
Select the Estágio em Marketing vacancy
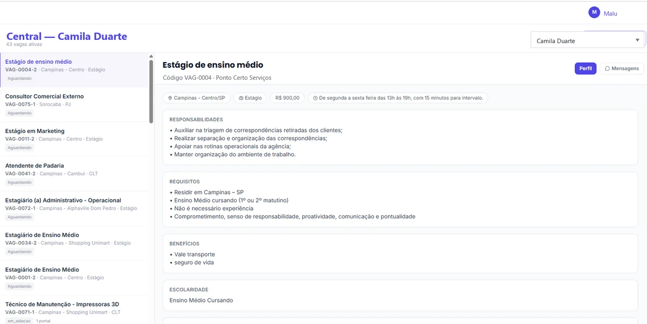click(x=74, y=139)
